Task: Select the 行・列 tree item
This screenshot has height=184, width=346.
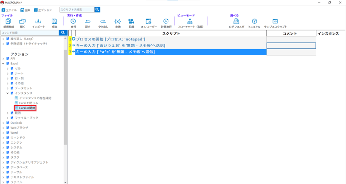Action: [x=19, y=78]
